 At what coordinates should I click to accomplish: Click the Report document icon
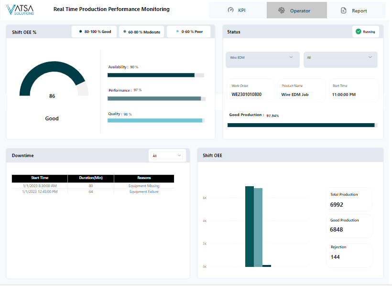coord(344,11)
